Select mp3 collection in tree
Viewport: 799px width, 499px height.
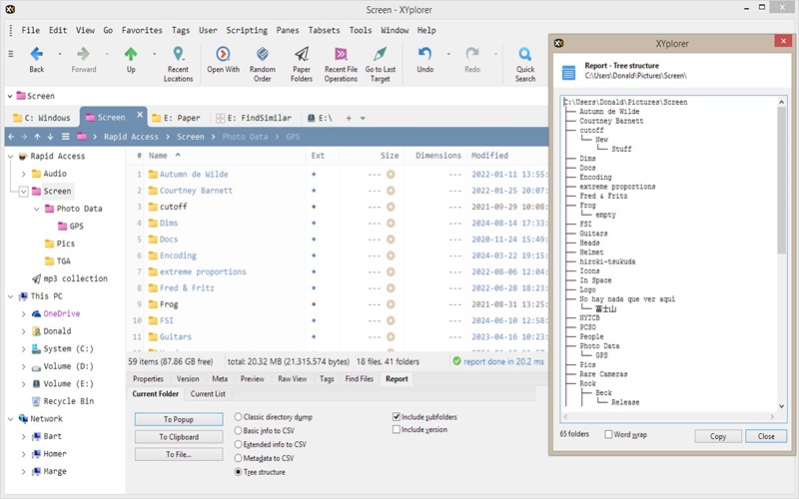click(x=76, y=278)
